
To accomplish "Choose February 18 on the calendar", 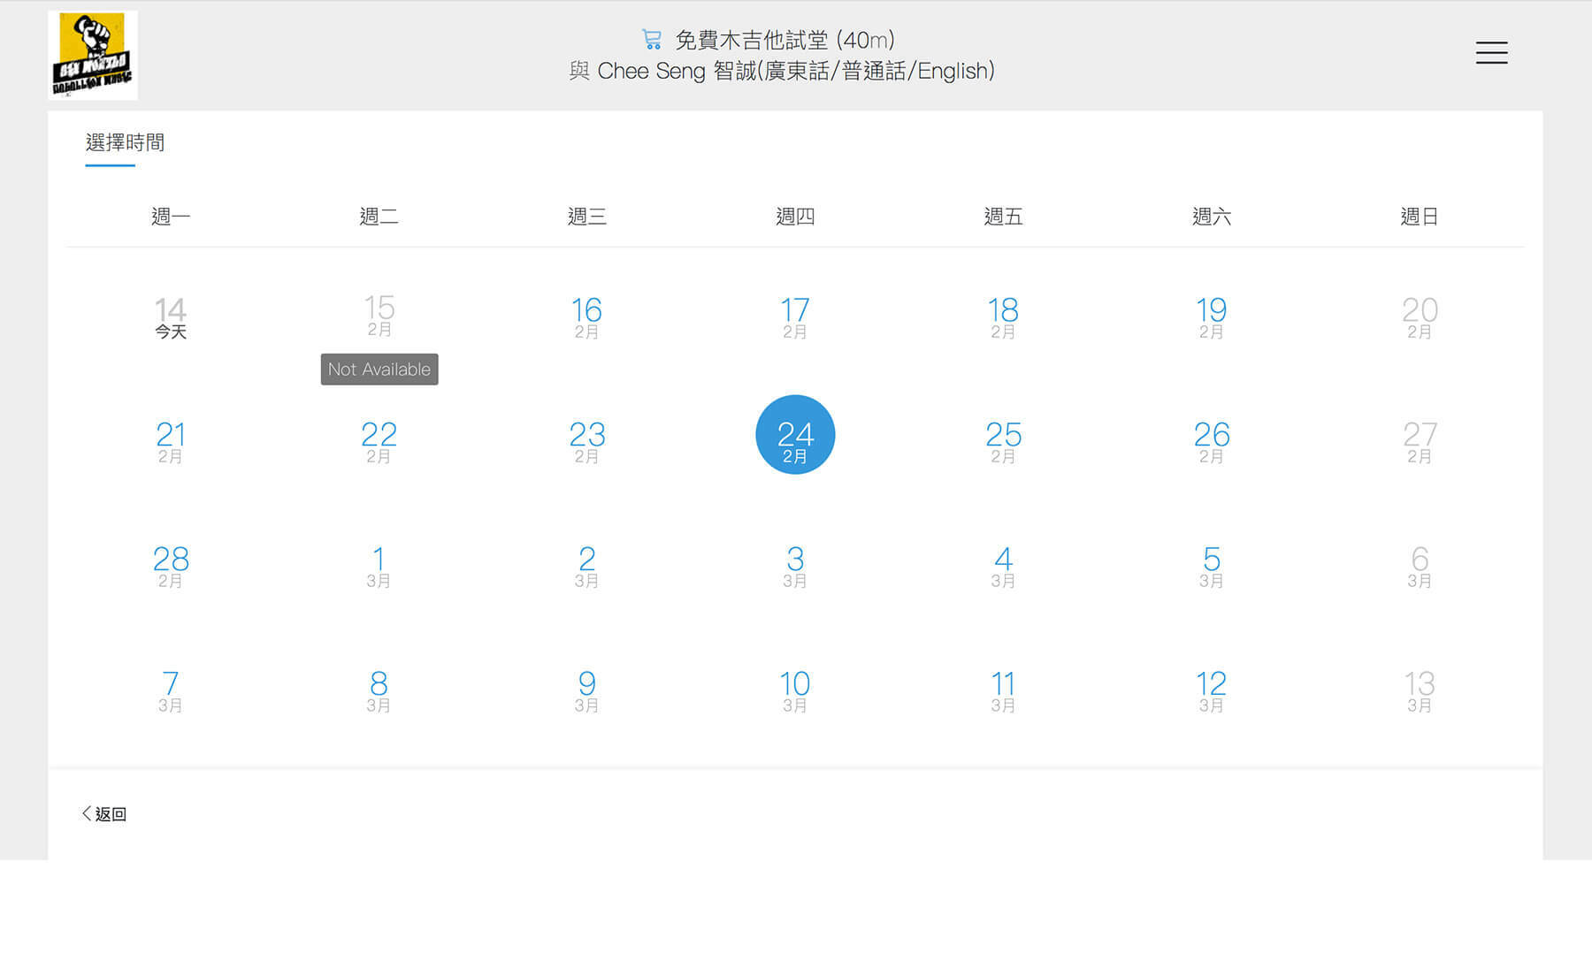I will pos(1003,317).
